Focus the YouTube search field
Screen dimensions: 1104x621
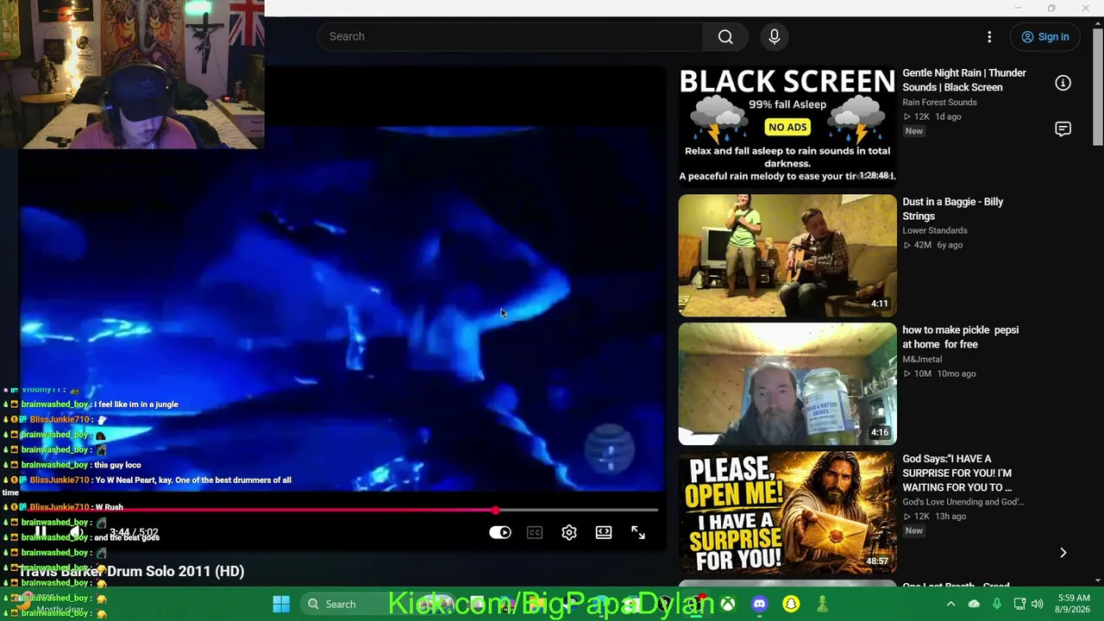pyautogui.click(x=511, y=36)
